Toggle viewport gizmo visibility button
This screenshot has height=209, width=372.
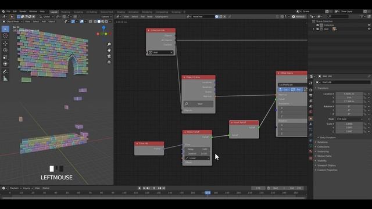coord(73,21)
